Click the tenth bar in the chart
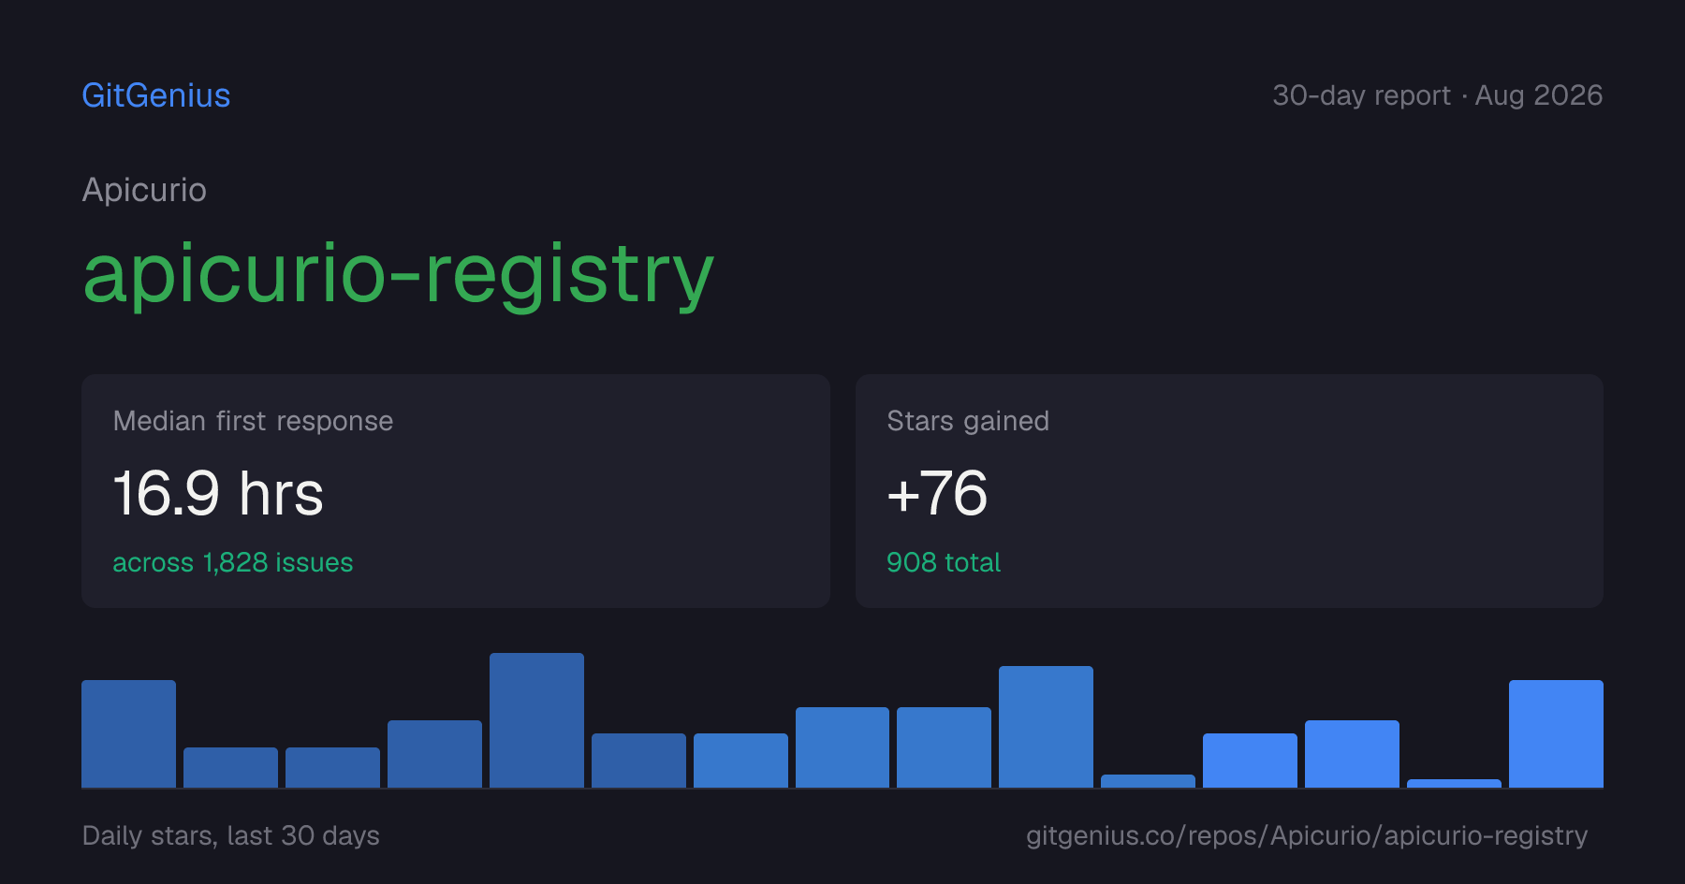The width and height of the screenshot is (1685, 884). point(1046,727)
